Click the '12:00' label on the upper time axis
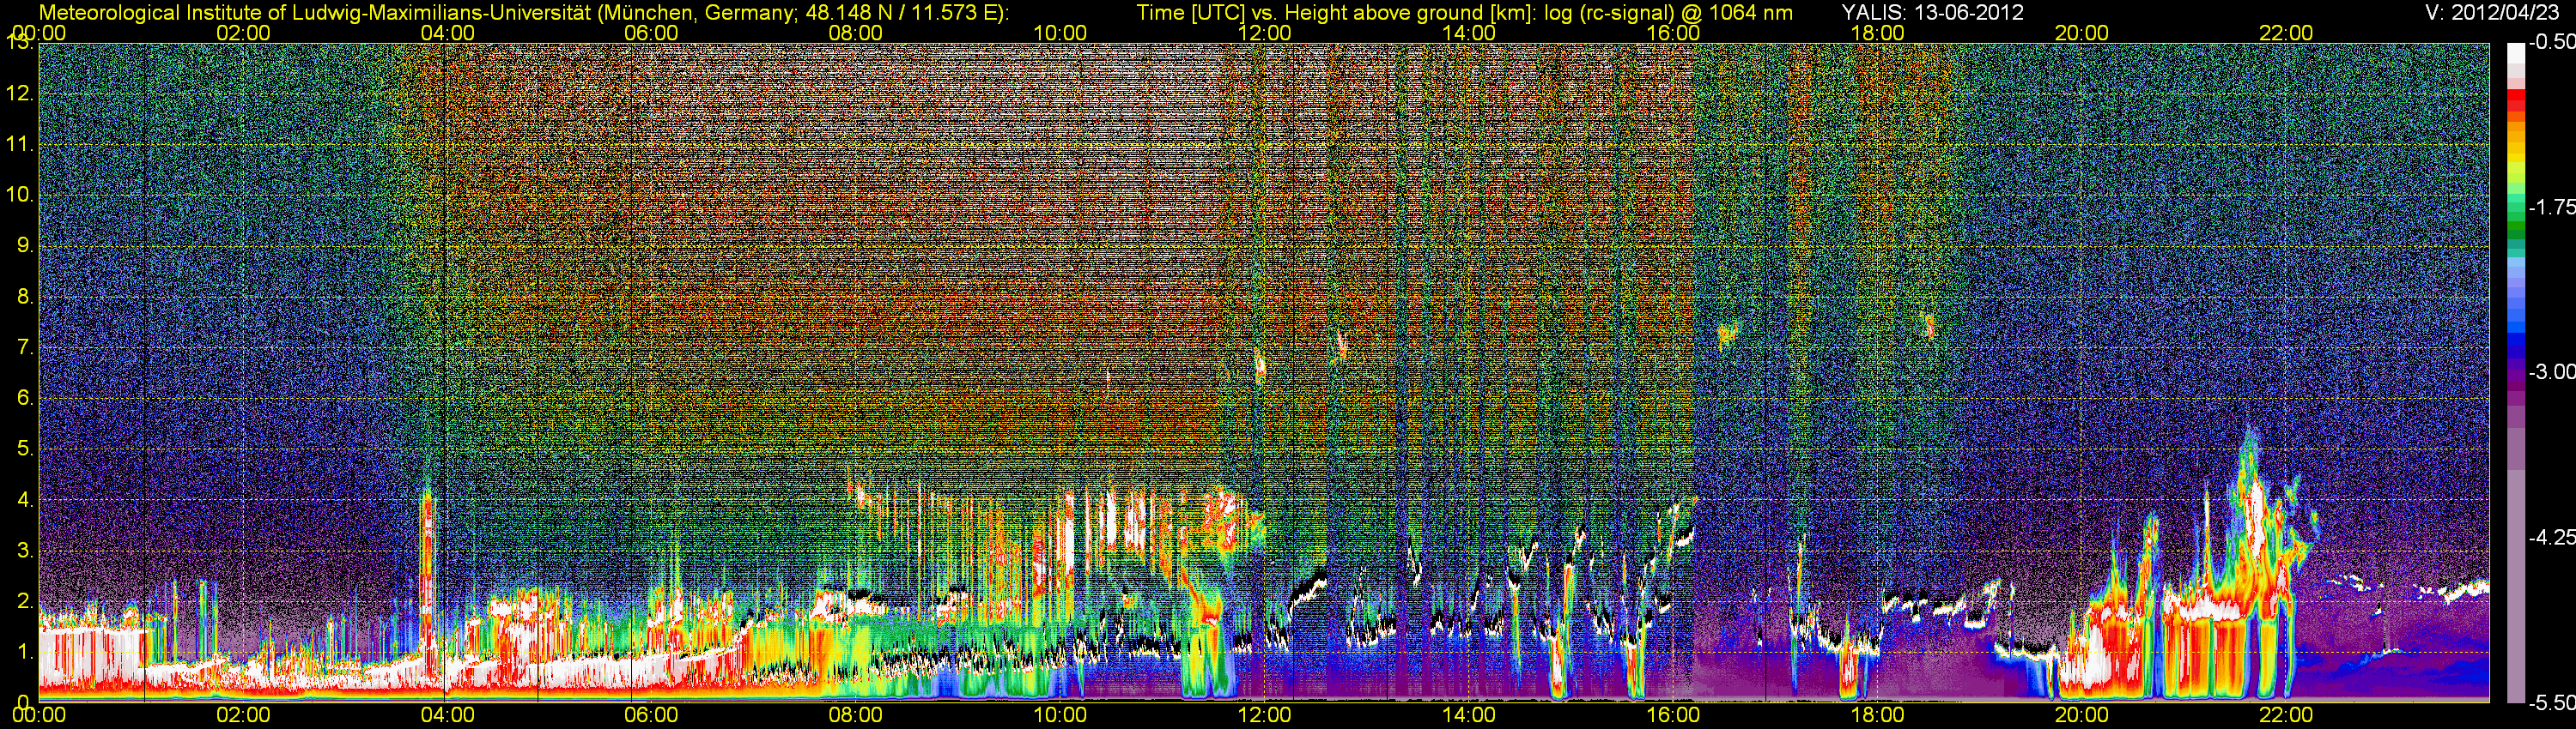The width and height of the screenshot is (2576, 729). (1264, 33)
